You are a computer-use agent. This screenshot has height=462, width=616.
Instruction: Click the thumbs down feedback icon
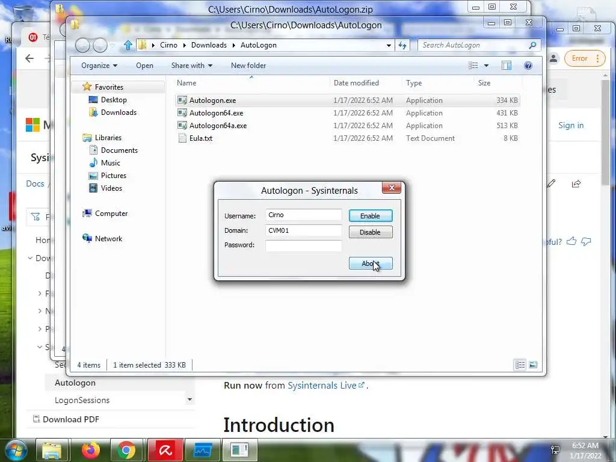pyautogui.click(x=586, y=241)
